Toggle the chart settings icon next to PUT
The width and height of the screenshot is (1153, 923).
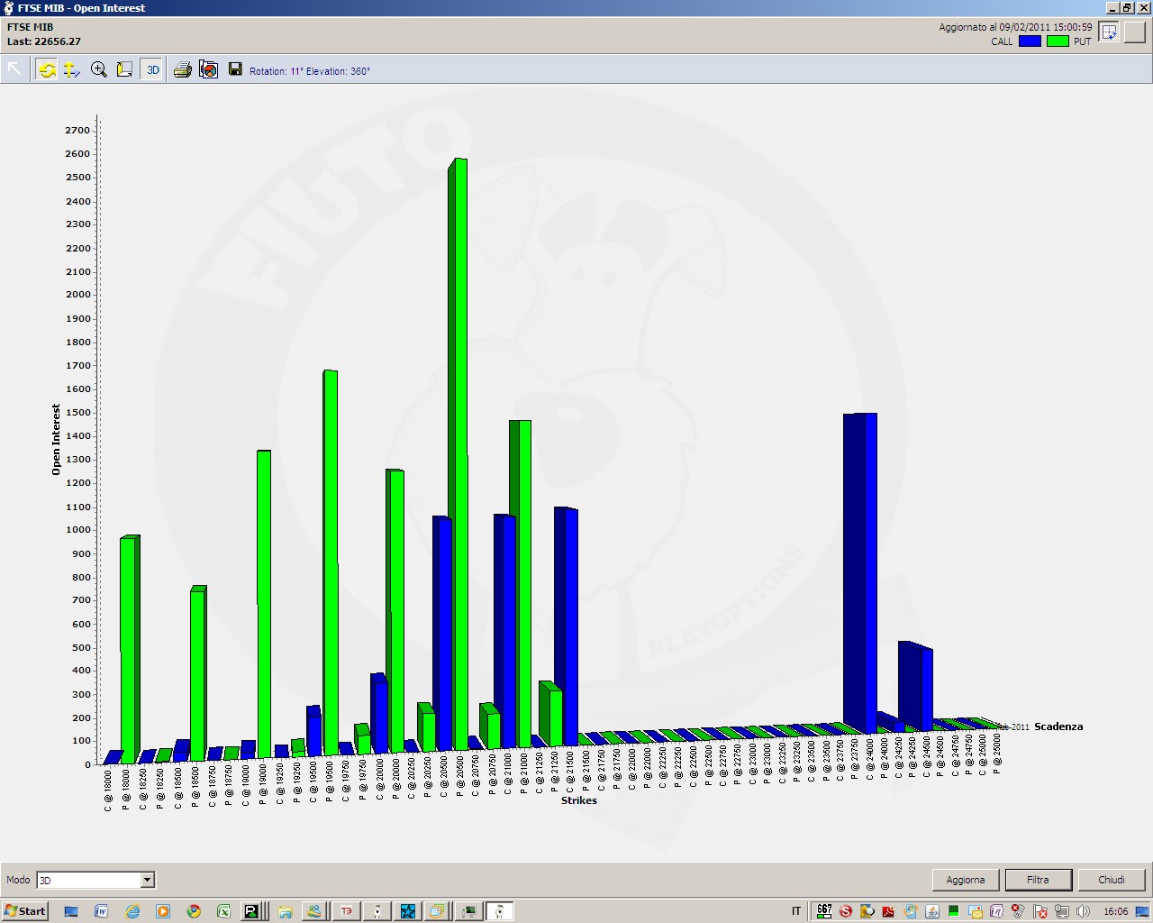(1109, 32)
